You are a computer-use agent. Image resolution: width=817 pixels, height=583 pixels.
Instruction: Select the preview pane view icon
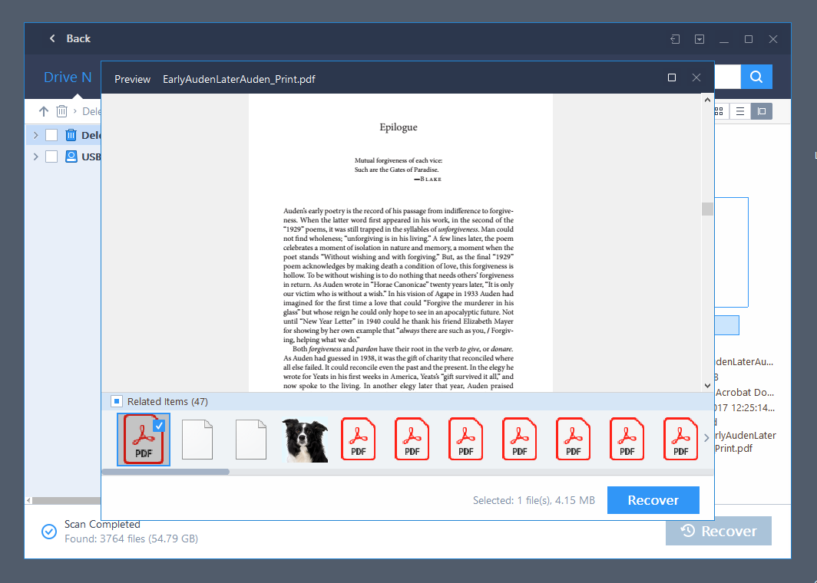761,111
